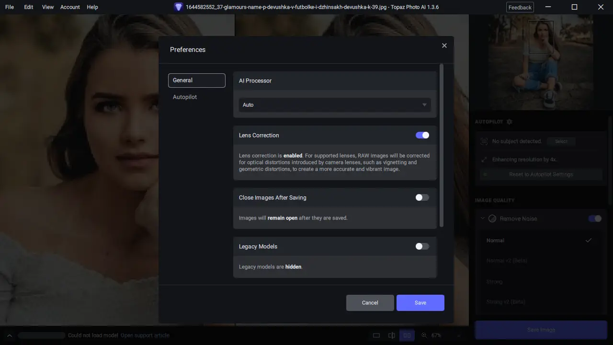Turn off the Lens Correction switch
The image size is (613, 345).
[x=422, y=135]
